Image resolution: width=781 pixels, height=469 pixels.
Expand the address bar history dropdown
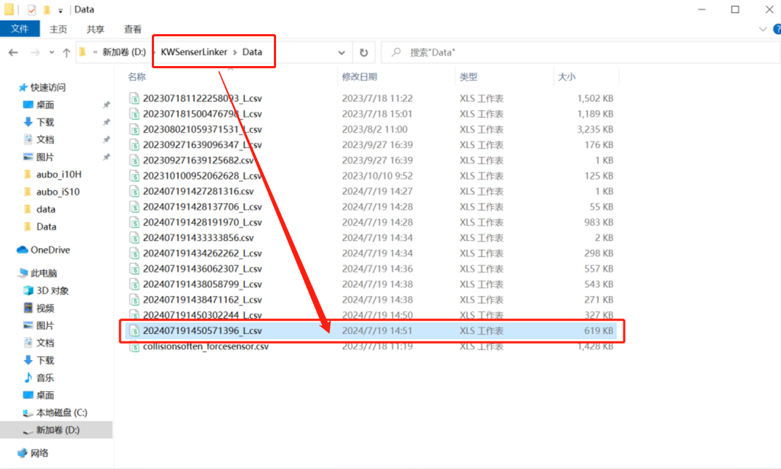pos(341,52)
